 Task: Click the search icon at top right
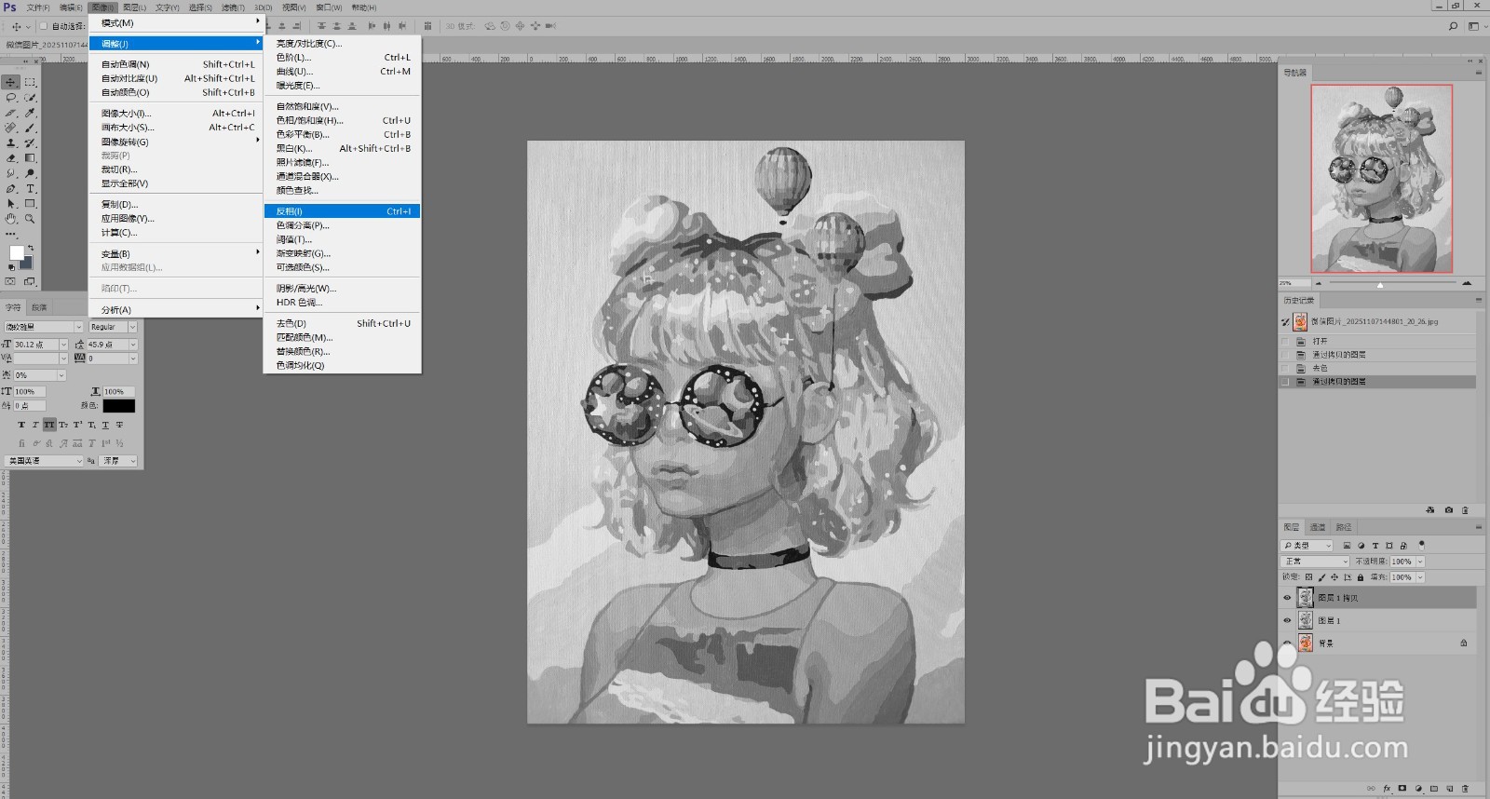[1454, 26]
